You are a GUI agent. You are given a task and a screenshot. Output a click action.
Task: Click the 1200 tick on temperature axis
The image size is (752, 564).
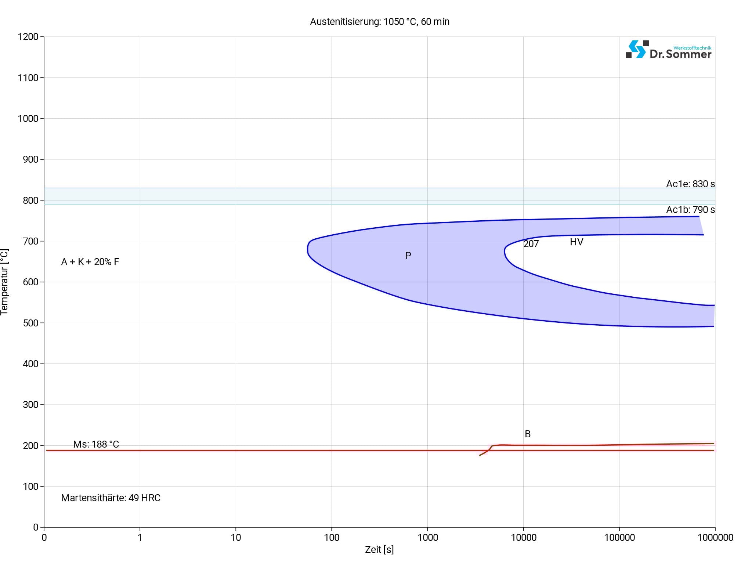[x=28, y=37]
